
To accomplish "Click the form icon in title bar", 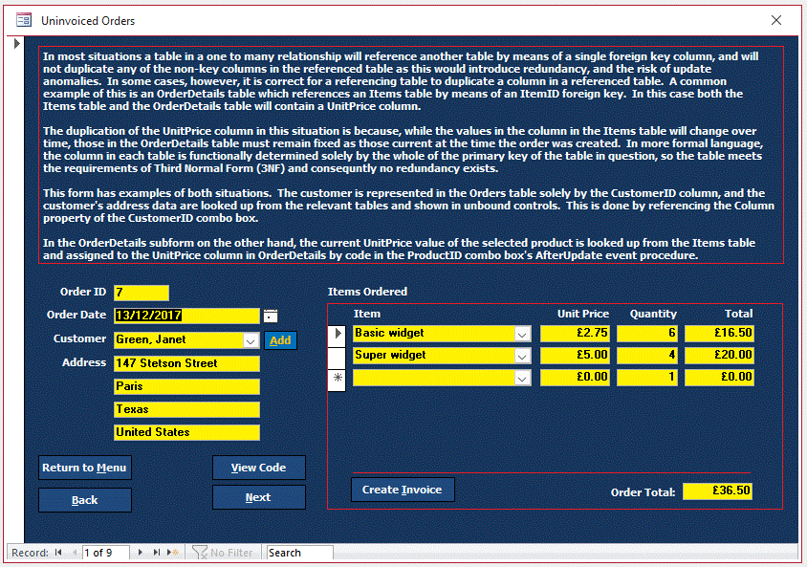I will 24,21.
